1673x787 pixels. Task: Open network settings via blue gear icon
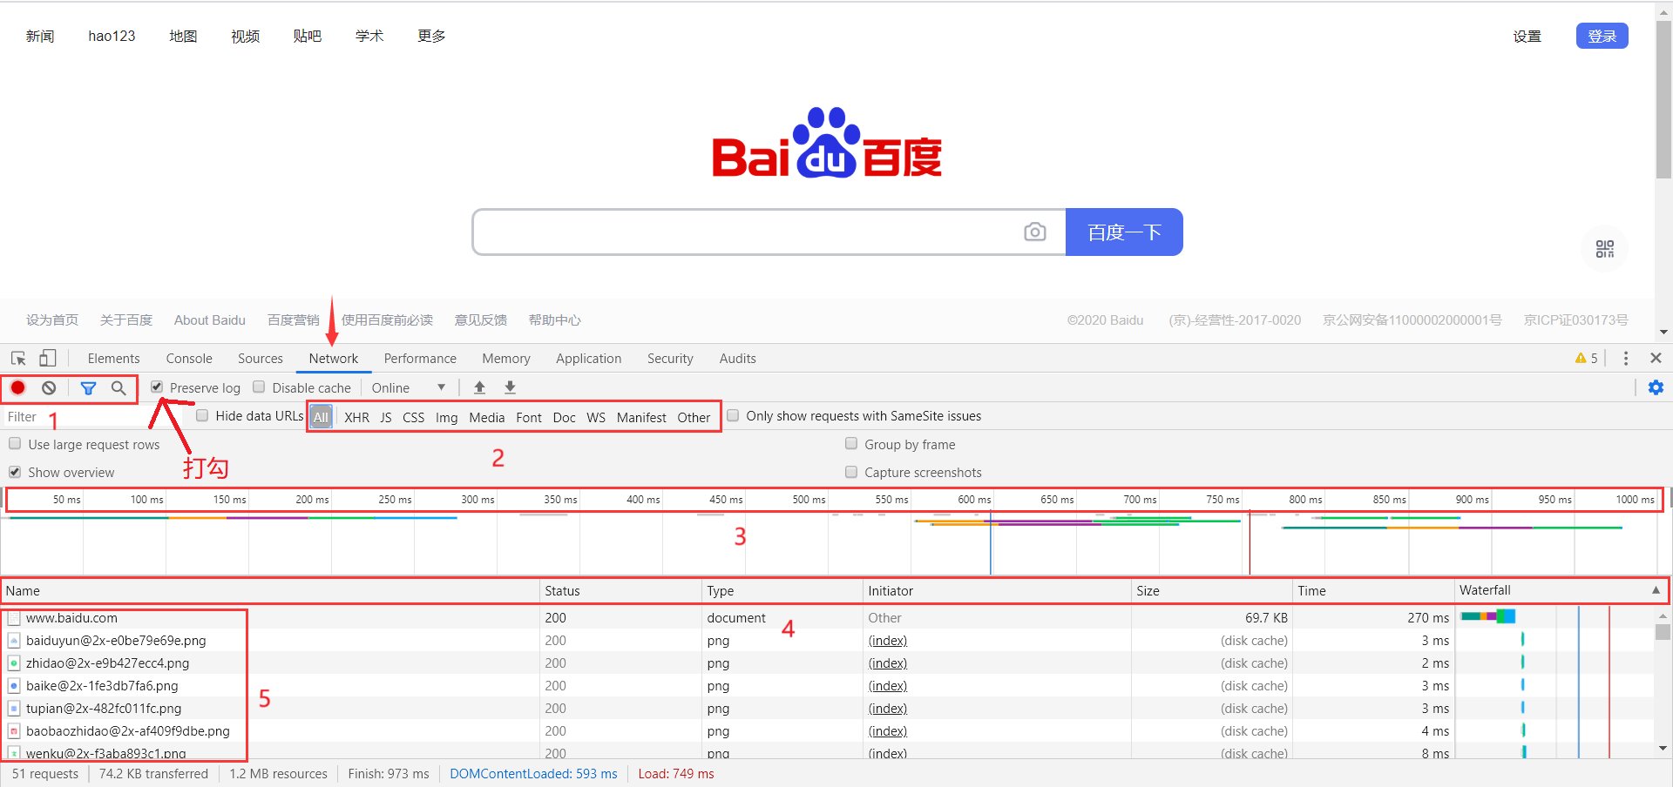(x=1656, y=387)
